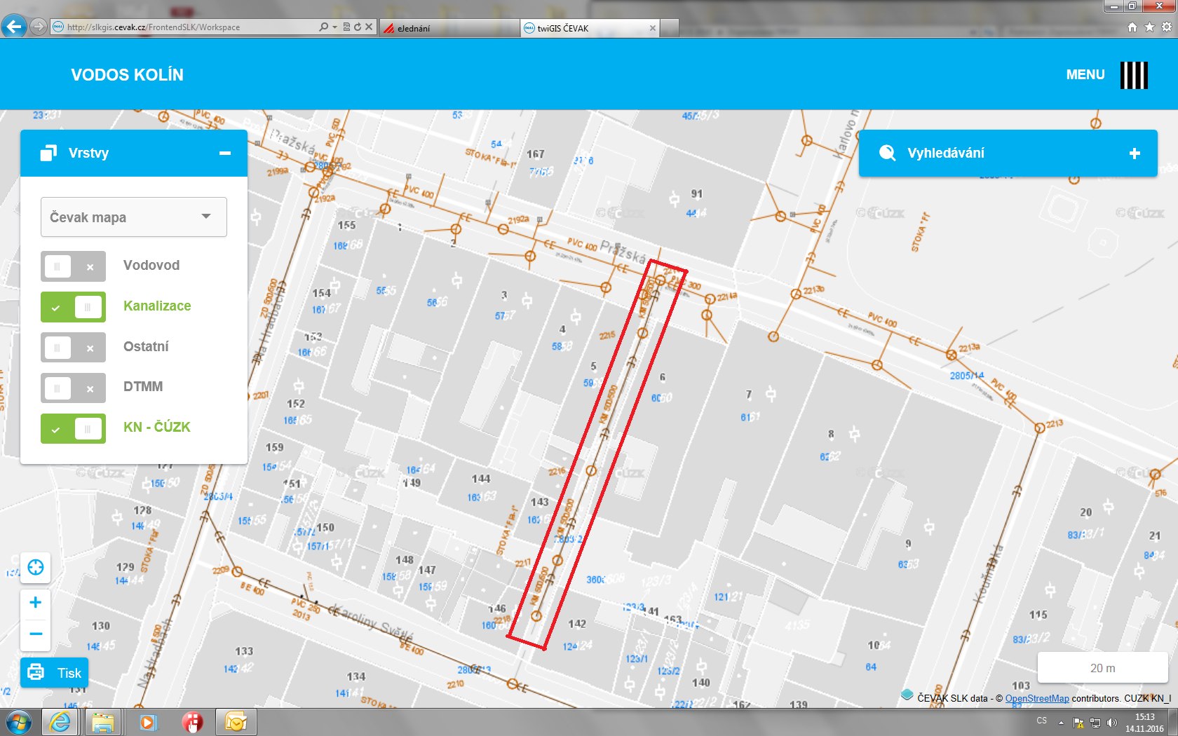This screenshot has width=1178, height=736.
Task: Open the OpenStreetMap attribution link
Action: pos(1037,698)
